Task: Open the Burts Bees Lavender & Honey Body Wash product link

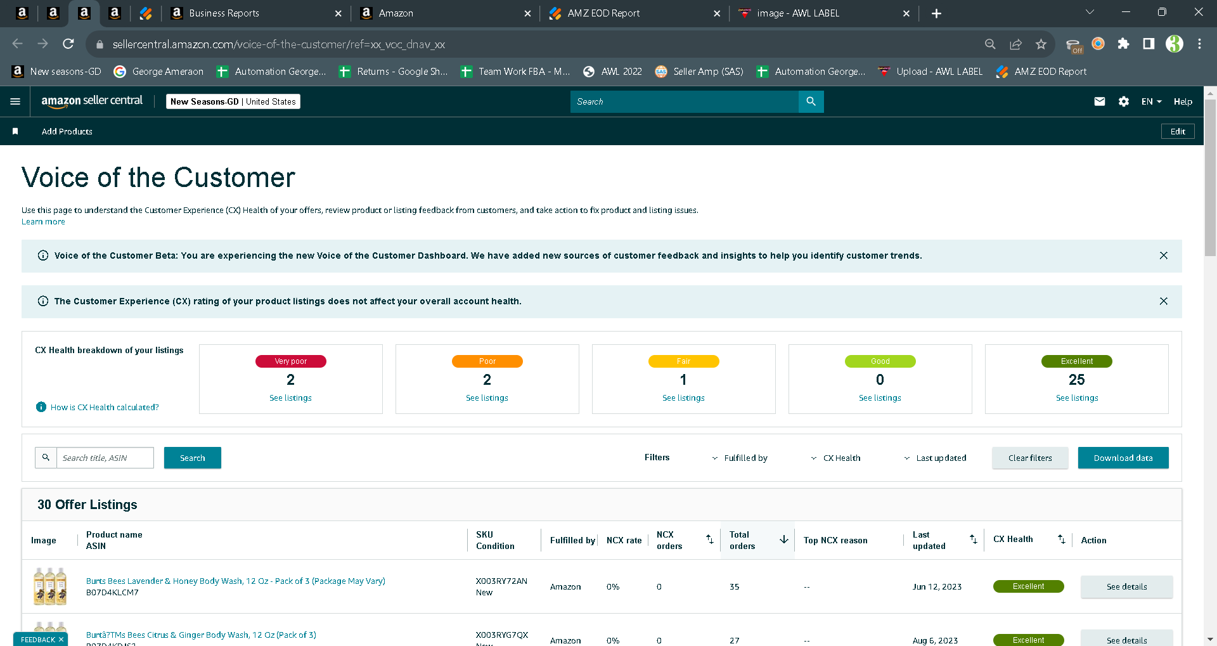Action: click(x=236, y=581)
